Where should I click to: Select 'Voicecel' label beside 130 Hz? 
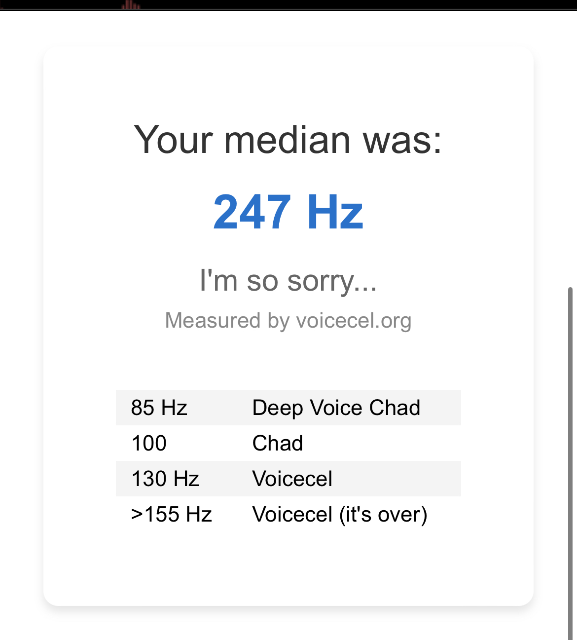click(292, 479)
